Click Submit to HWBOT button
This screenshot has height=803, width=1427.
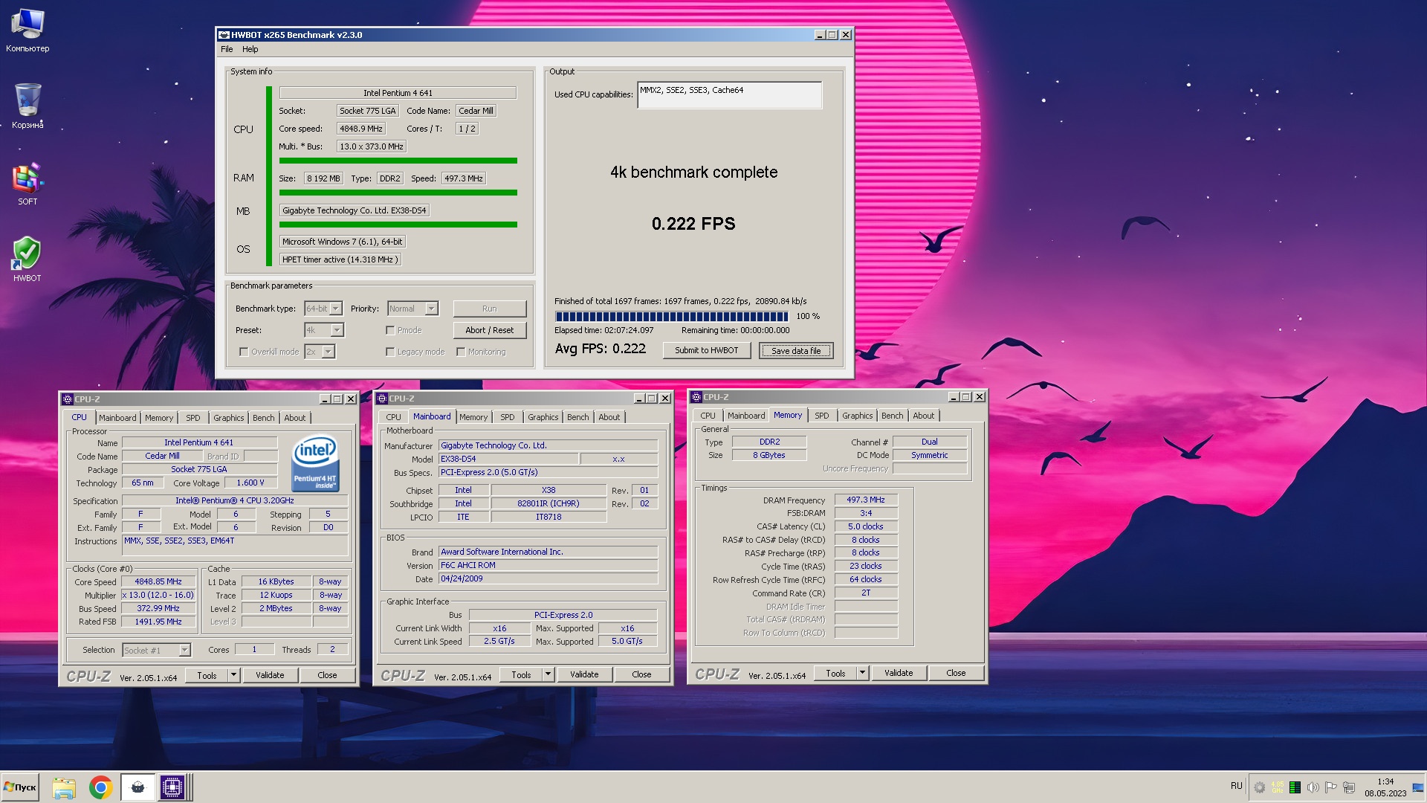(706, 350)
